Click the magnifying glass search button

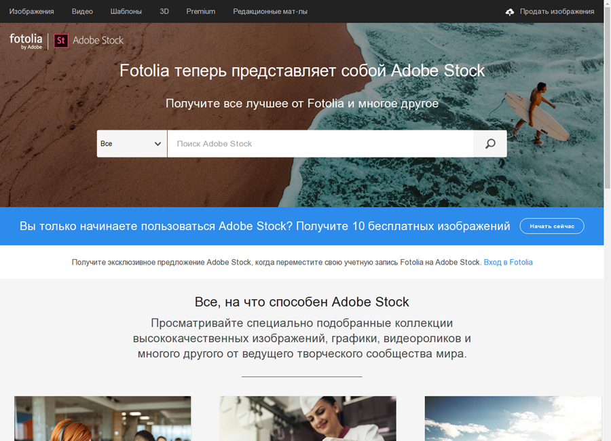tap(490, 144)
